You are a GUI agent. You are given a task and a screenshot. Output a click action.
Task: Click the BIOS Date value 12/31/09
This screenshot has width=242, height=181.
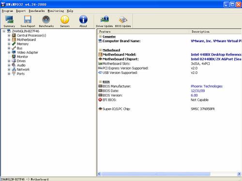click(198, 91)
